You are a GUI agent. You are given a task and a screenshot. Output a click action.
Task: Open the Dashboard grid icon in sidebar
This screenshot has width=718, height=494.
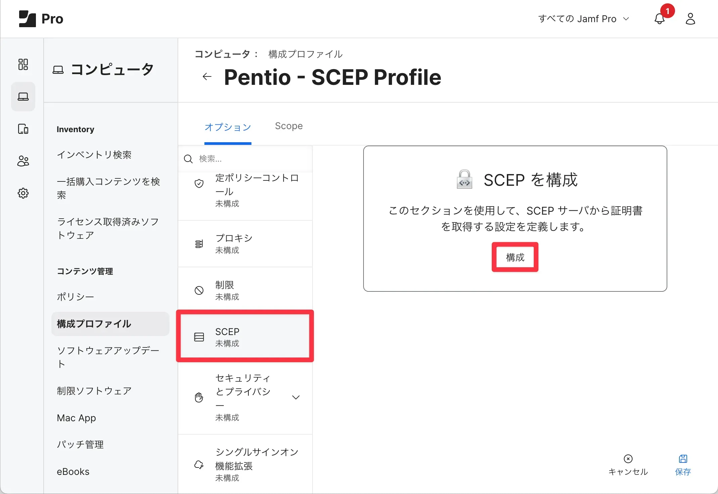click(23, 64)
